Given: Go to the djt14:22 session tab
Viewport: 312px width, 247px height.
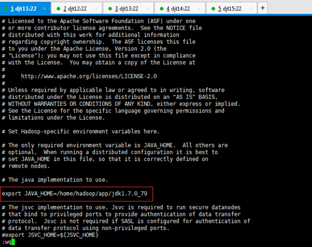Looking at the screenshot, I should click(180, 8).
